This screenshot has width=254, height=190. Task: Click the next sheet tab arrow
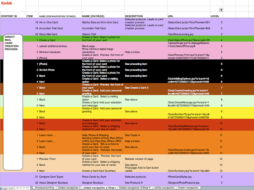24,188
